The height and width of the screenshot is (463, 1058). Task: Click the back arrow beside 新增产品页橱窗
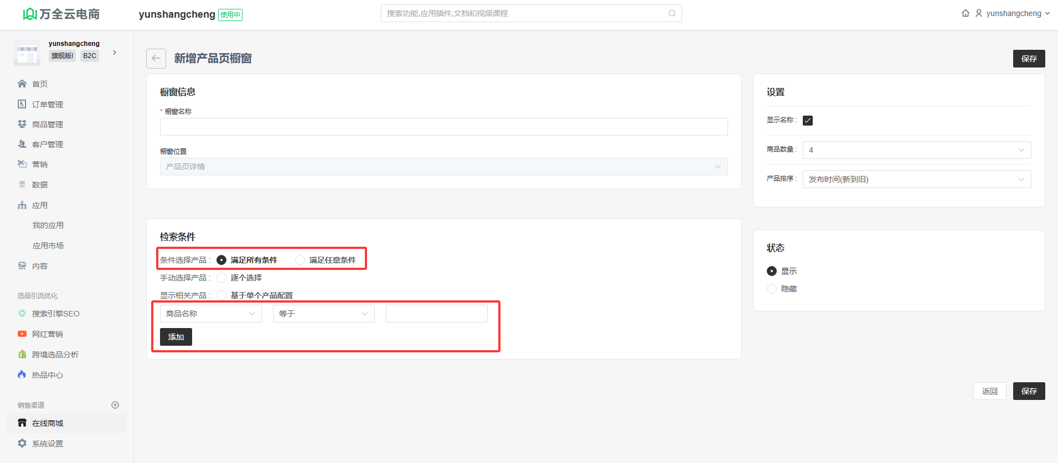coord(156,59)
